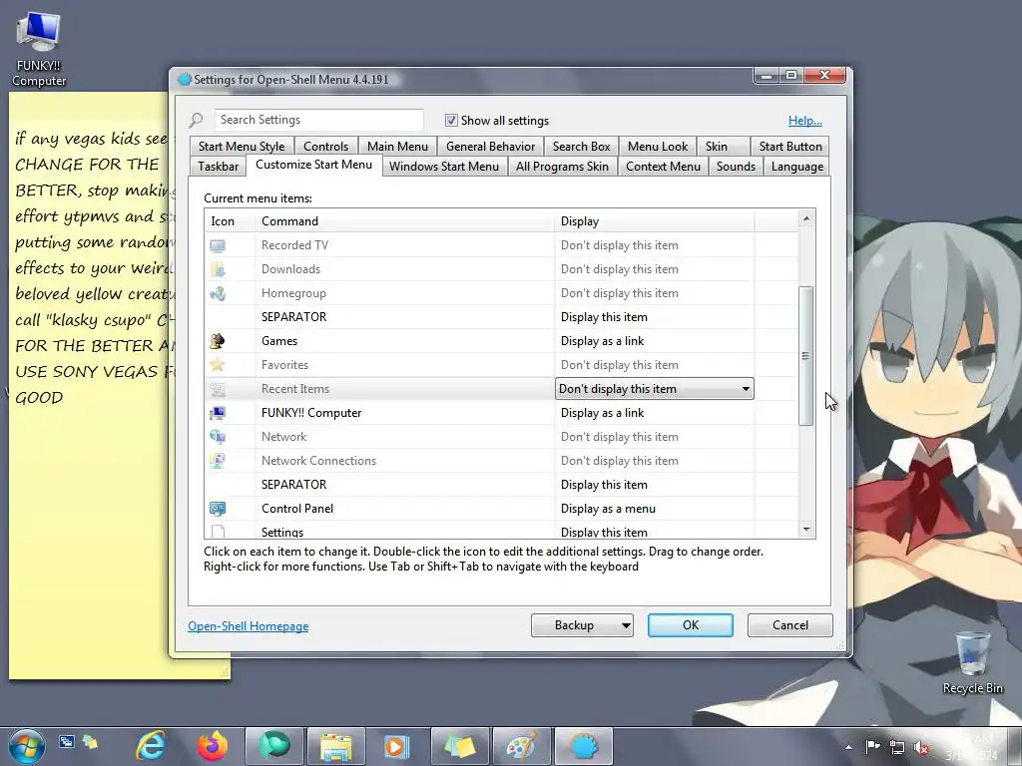Open the Recent Items display dropdown

tap(655, 389)
